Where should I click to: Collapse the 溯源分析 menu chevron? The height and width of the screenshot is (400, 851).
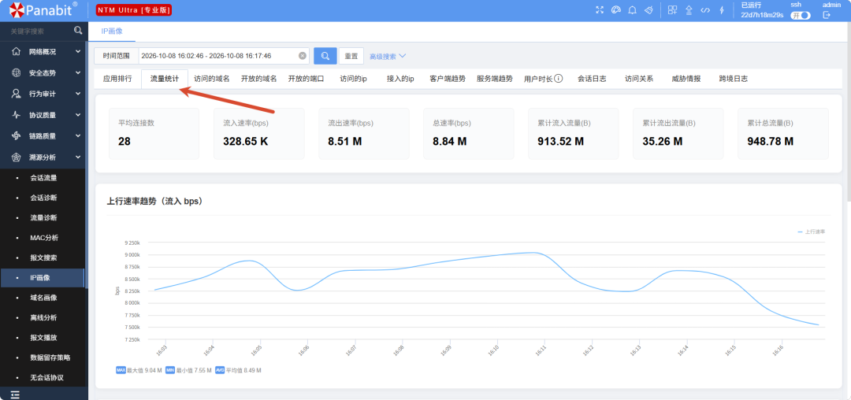tap(78, 157)
